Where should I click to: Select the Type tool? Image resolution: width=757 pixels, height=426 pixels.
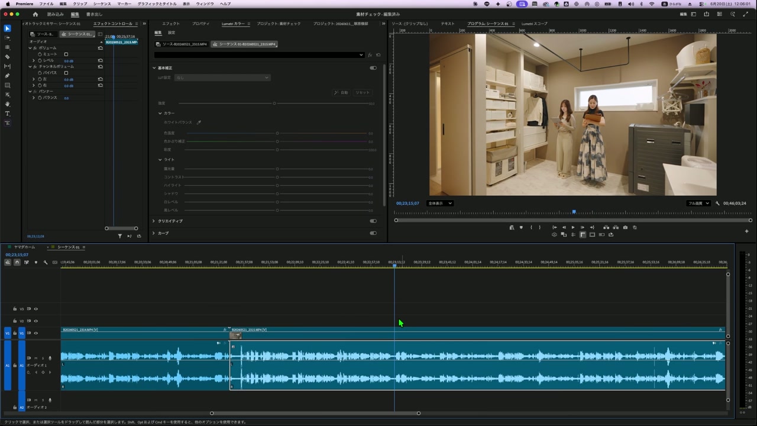point(7,114)
